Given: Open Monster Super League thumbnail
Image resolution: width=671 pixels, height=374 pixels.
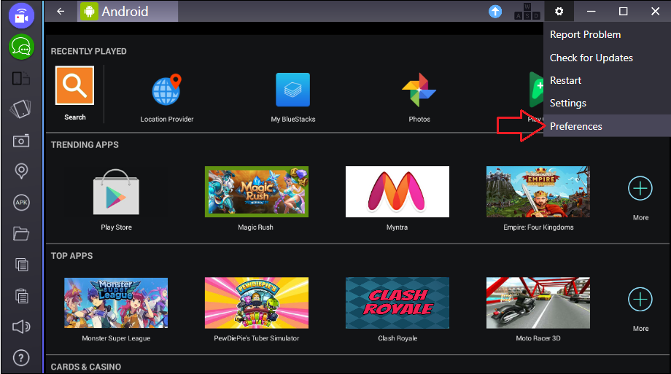Looking at the screenshot, I should click(x=116, y=303).
